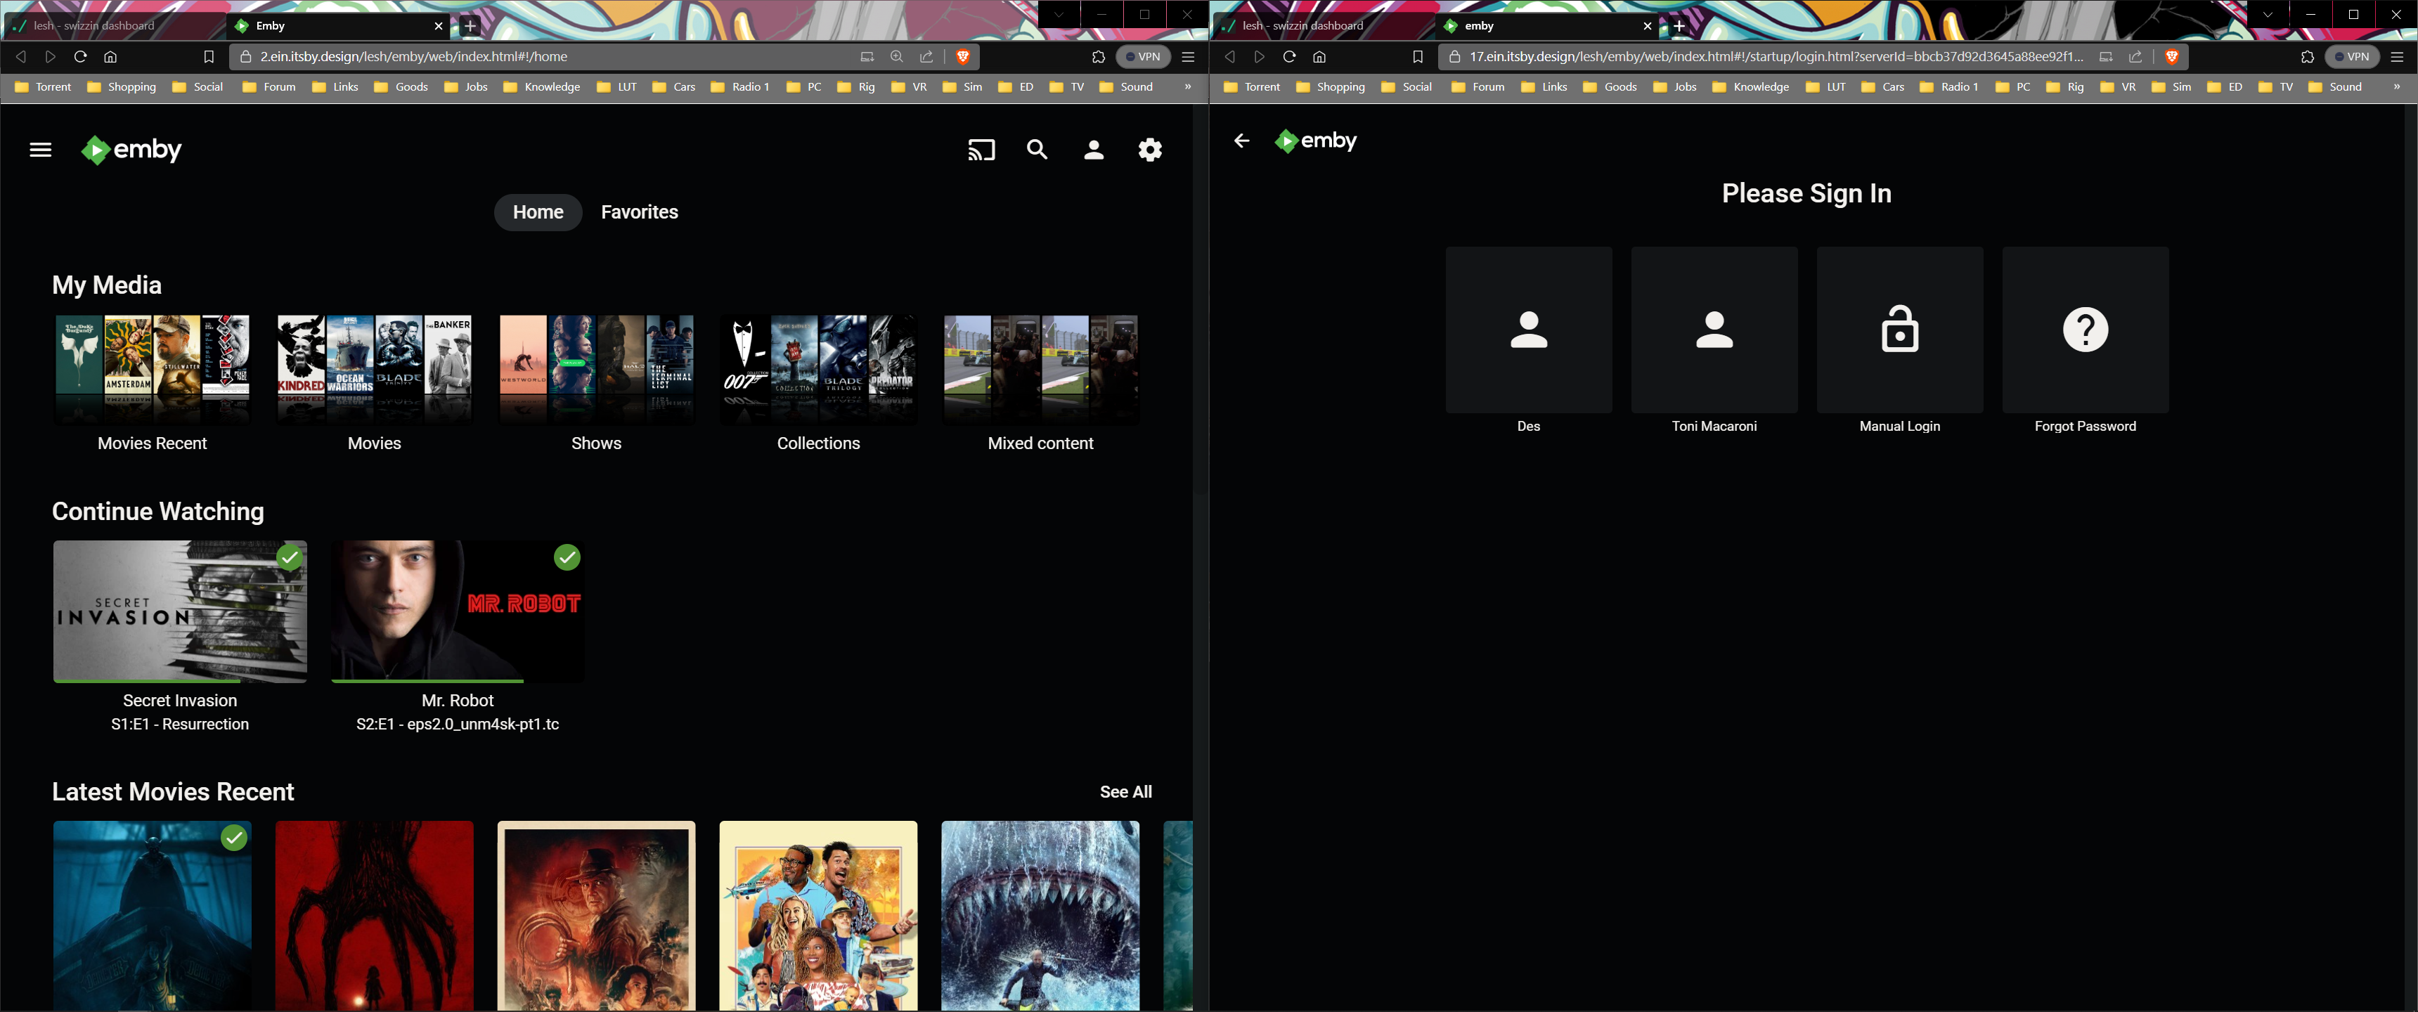Image resolution: width=2418 pixels, height=1012 pixels.
Task: Toggle watched checkmark on Mr. Robot
Action: click(x=567, y=557)
